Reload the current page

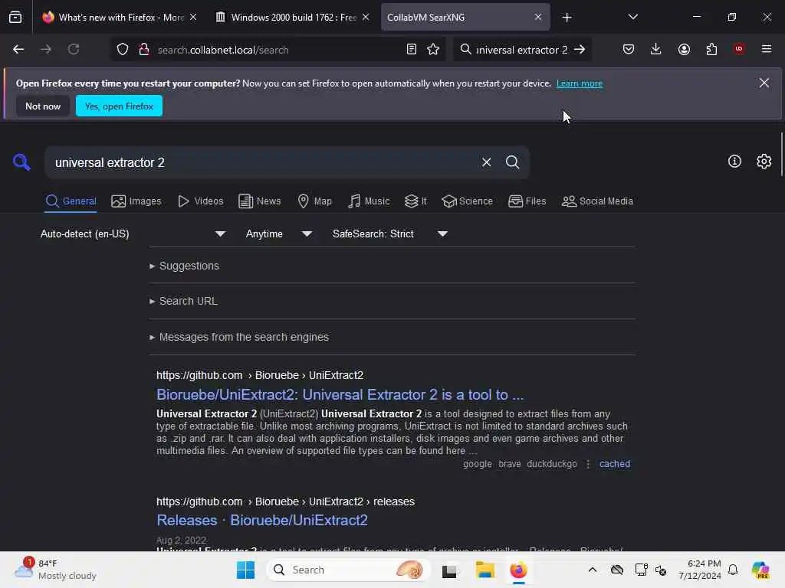[74, 50]
